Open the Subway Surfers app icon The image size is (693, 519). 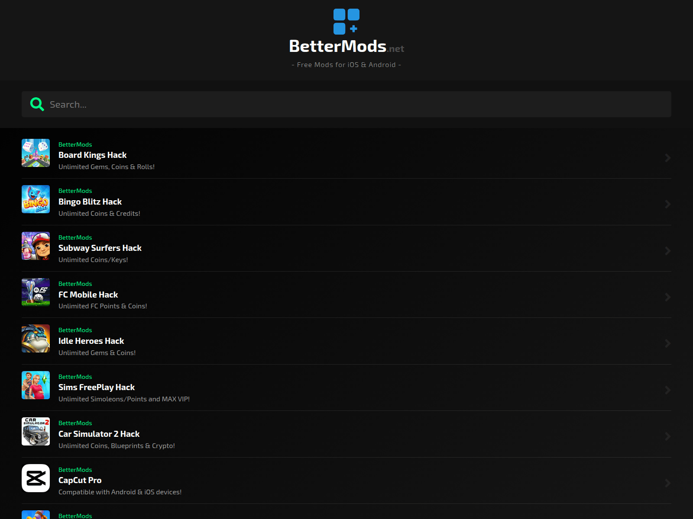tap(36, 246)
